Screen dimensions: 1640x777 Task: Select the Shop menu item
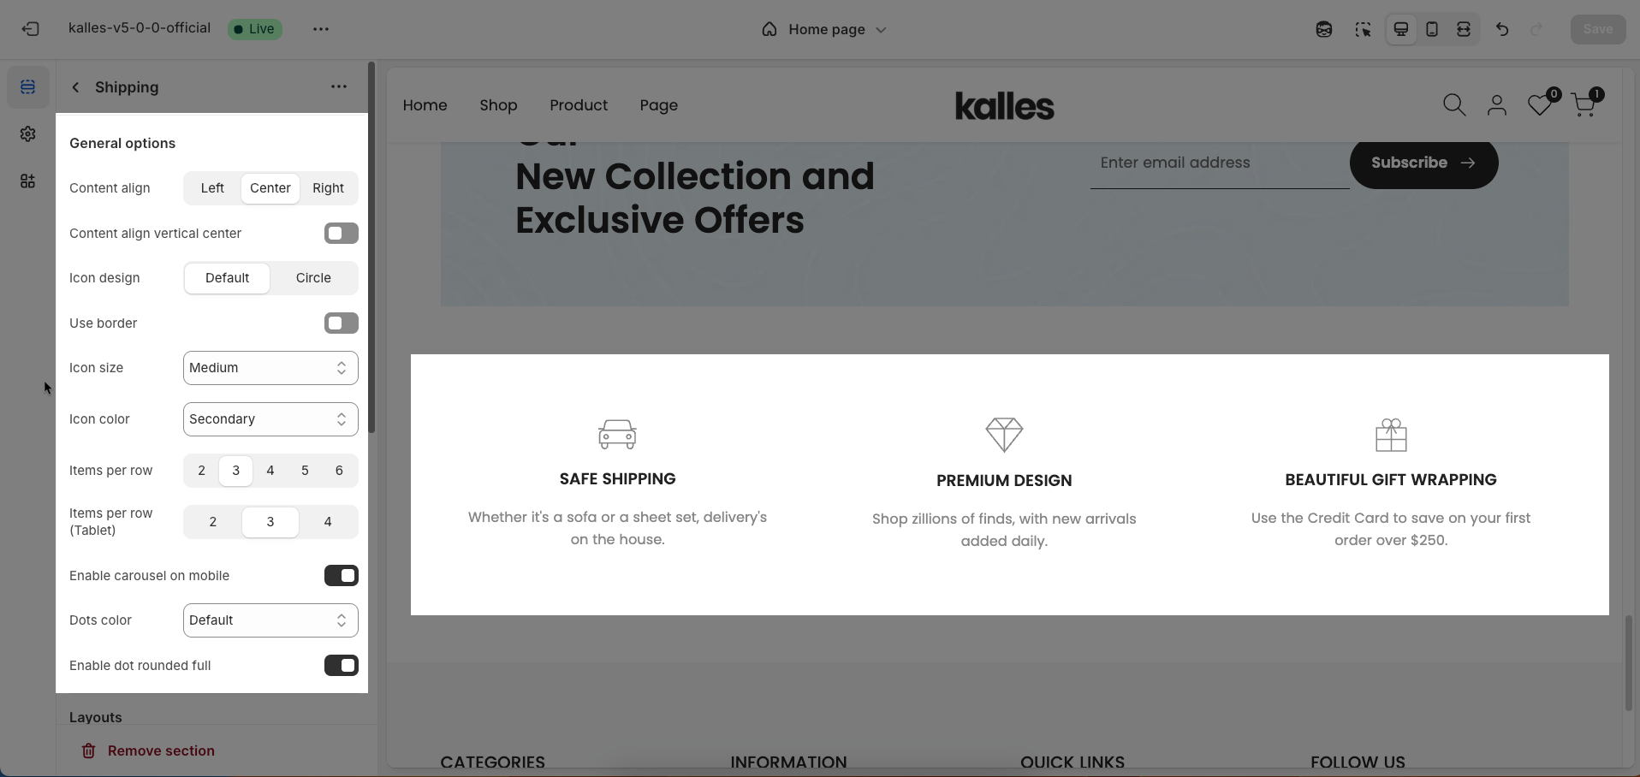498,105
